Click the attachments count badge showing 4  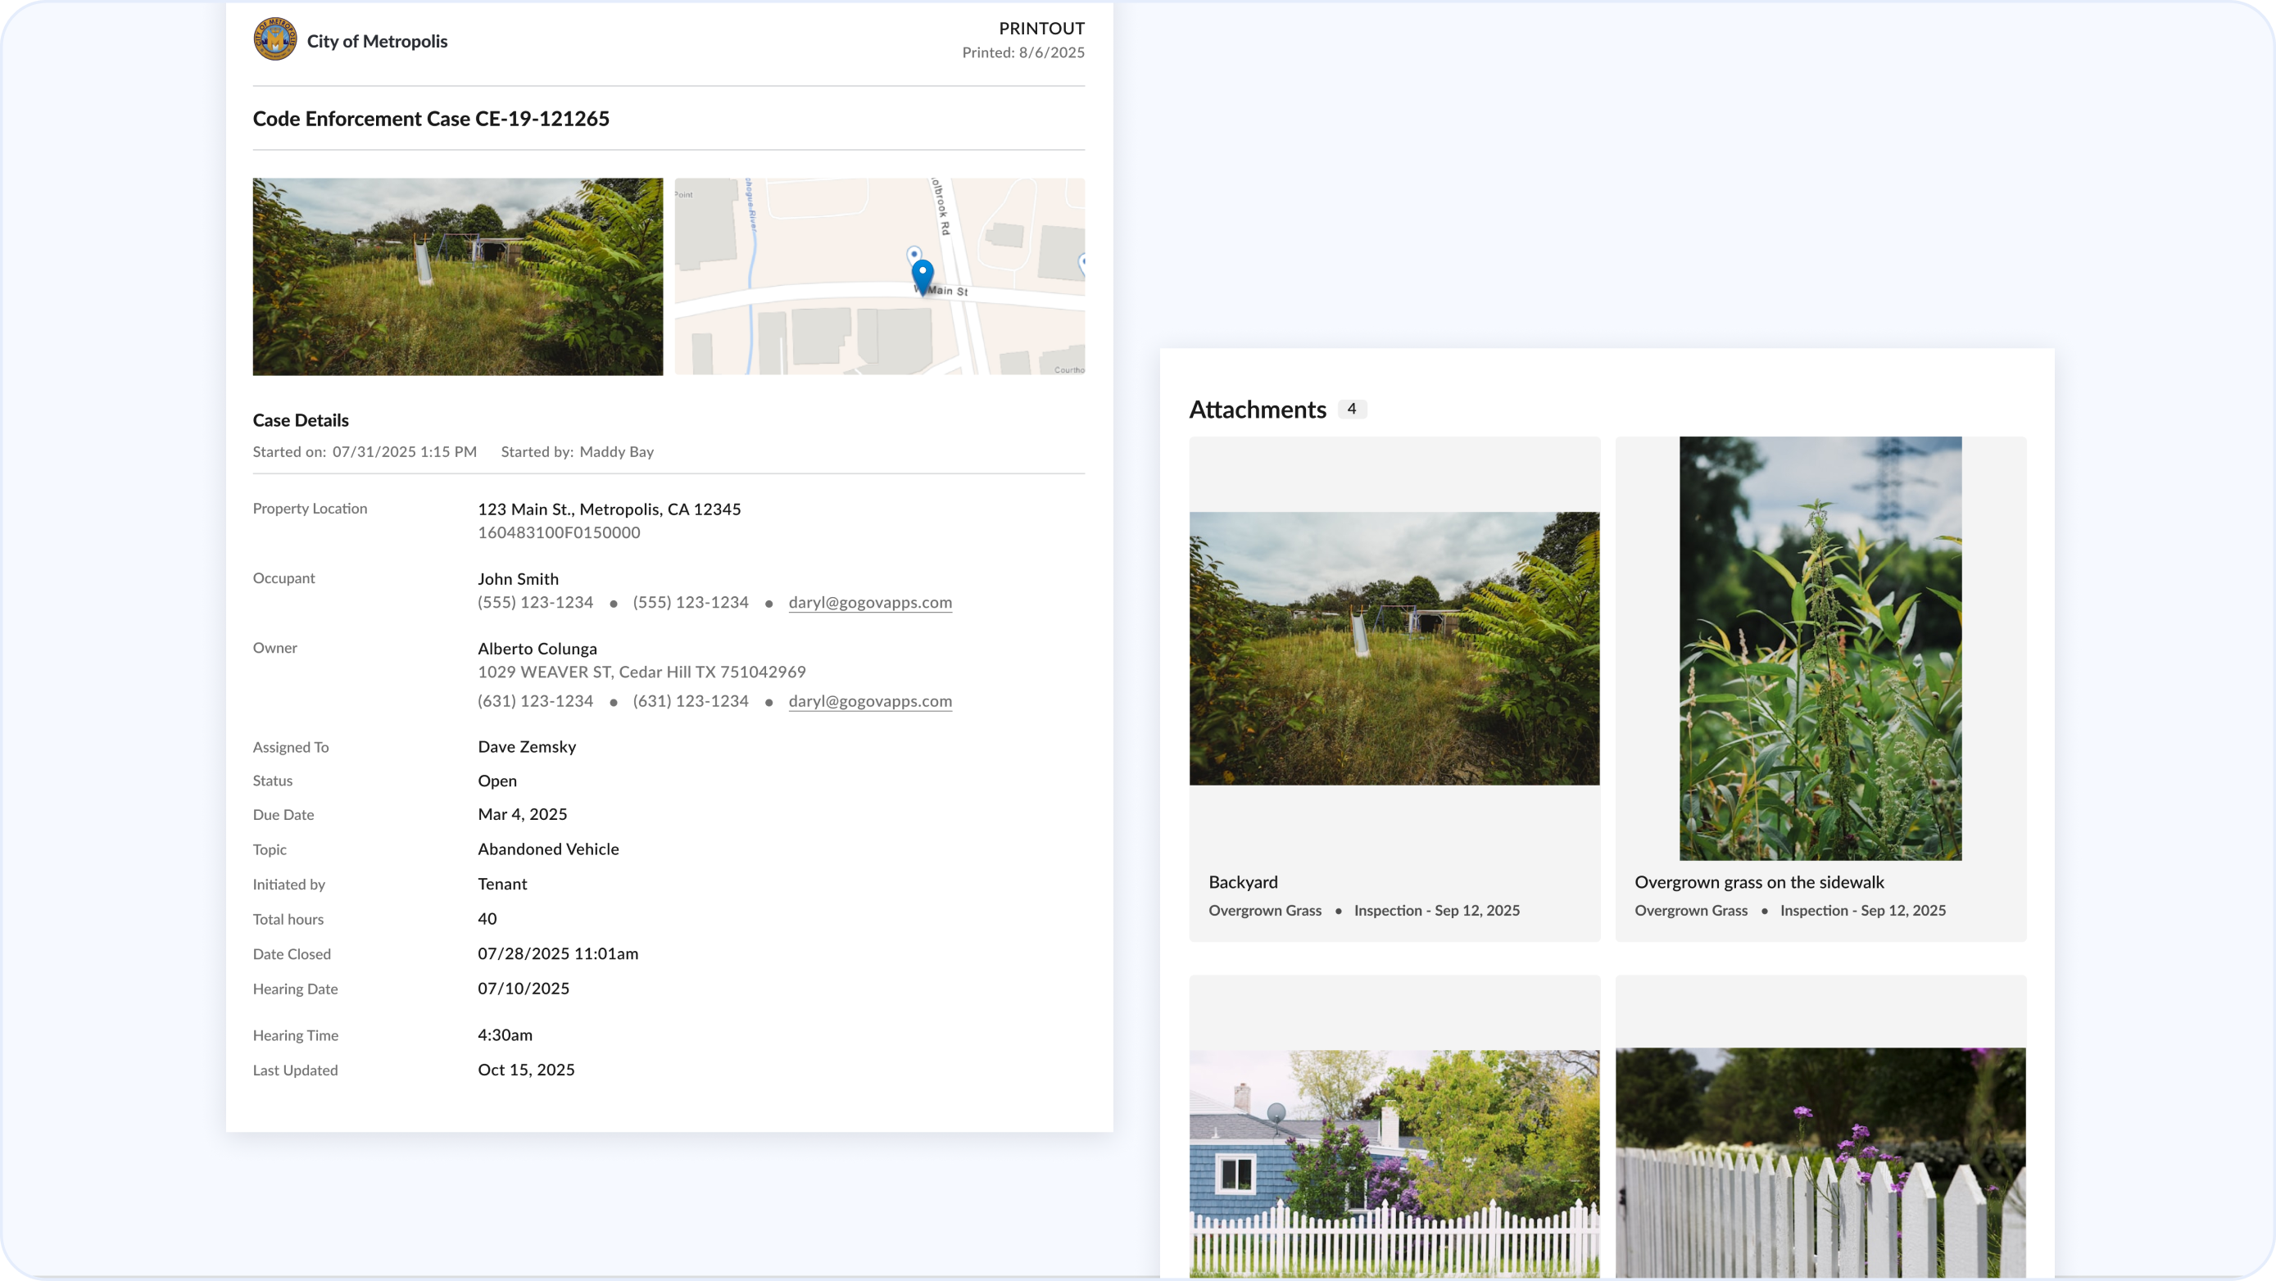click(x=1351, y=409)
